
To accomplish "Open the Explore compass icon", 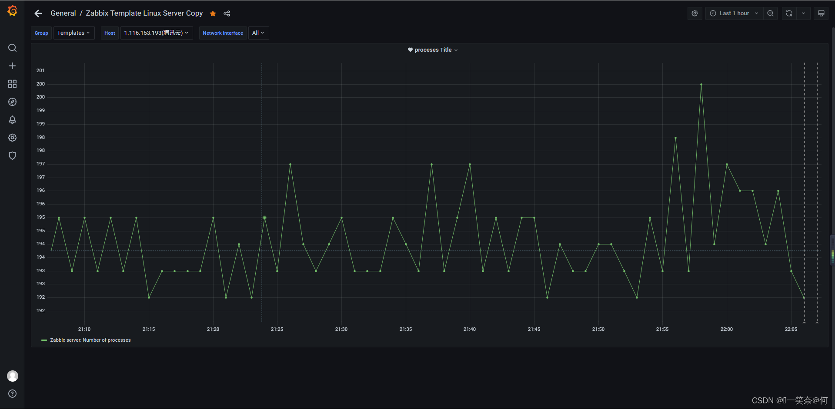I will (x=12, y=102).
